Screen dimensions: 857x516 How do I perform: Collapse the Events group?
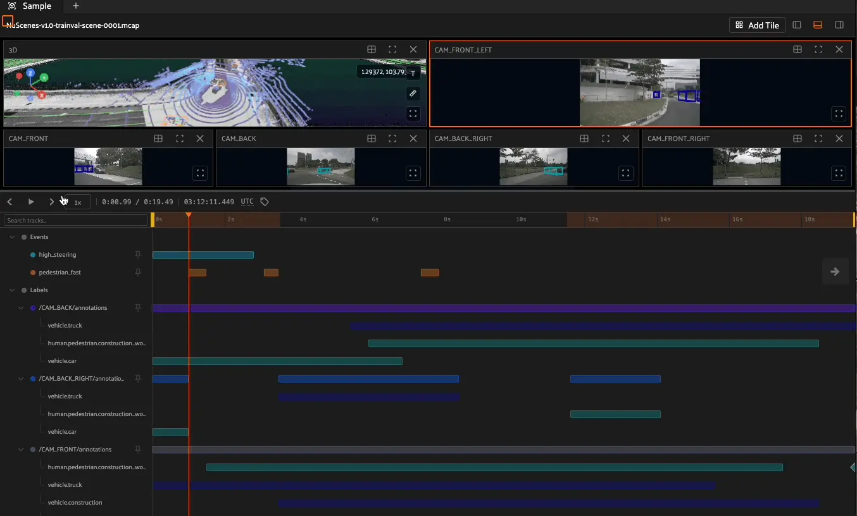[x=12, y=236]
